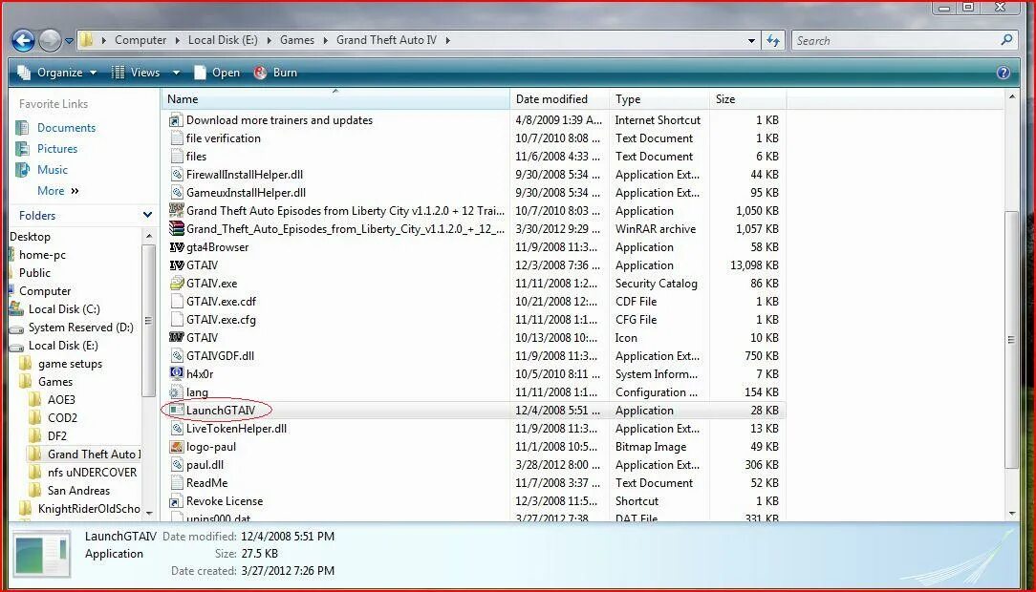
Task: Go back with the Back arrow button
Action: pos(23,40)
